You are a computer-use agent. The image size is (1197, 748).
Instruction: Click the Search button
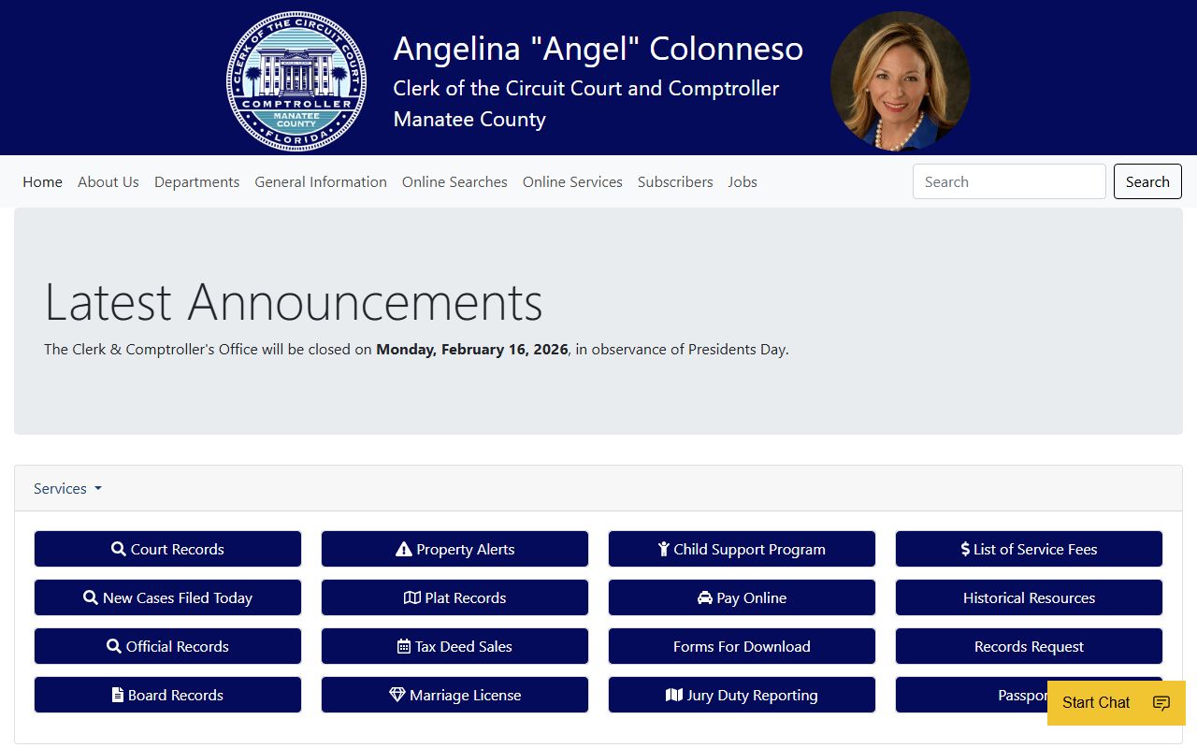click(1147, 181)
